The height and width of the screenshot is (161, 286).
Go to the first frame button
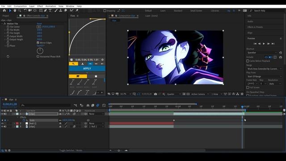(x=255, y=44)
